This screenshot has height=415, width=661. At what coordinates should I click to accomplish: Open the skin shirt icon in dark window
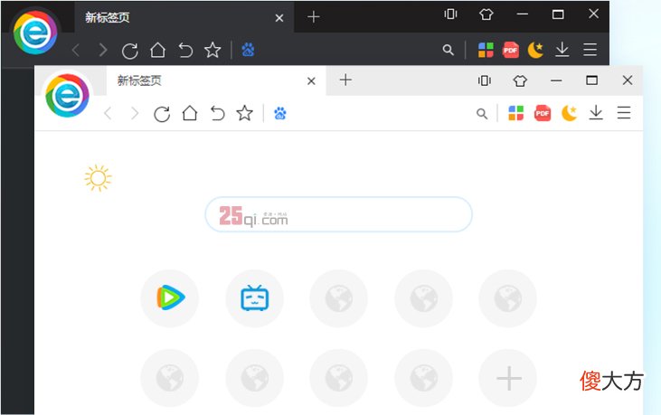[486, 14]
